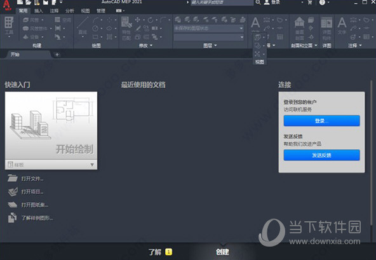Open the shopping cart icon in title bar

pos(310,3)
